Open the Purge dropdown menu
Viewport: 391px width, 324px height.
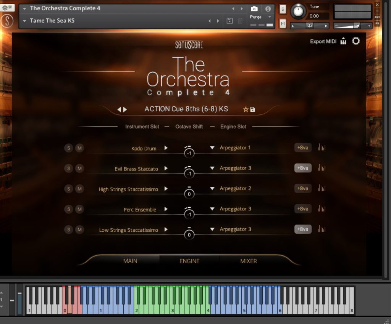(269, 17)
